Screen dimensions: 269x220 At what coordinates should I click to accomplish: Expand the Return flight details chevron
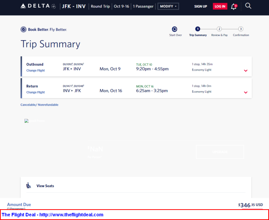pyautogui.click(x=246, y=92)
